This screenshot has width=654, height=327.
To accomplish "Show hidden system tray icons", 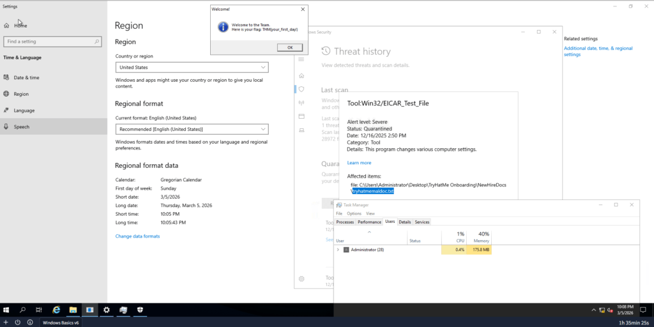I will click(x=593, y=310).
